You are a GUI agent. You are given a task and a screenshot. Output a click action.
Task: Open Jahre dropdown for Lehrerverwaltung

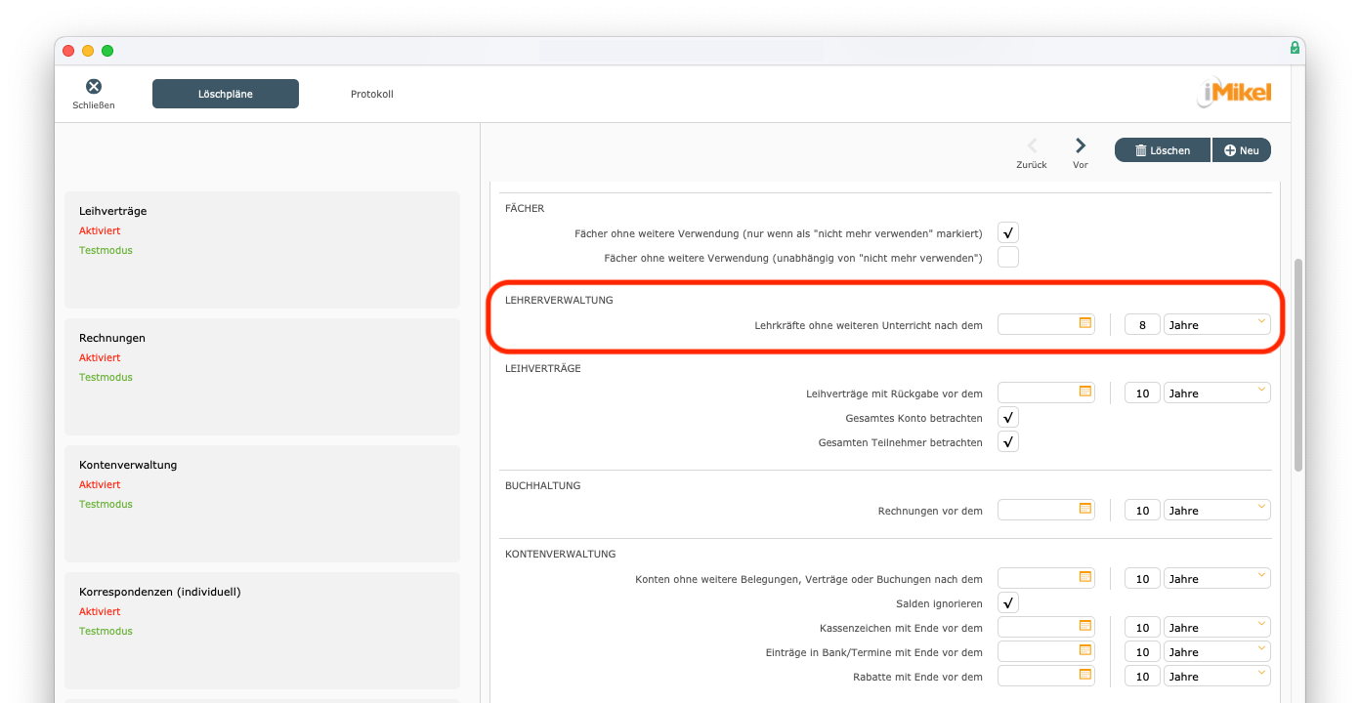(1216, 324)
